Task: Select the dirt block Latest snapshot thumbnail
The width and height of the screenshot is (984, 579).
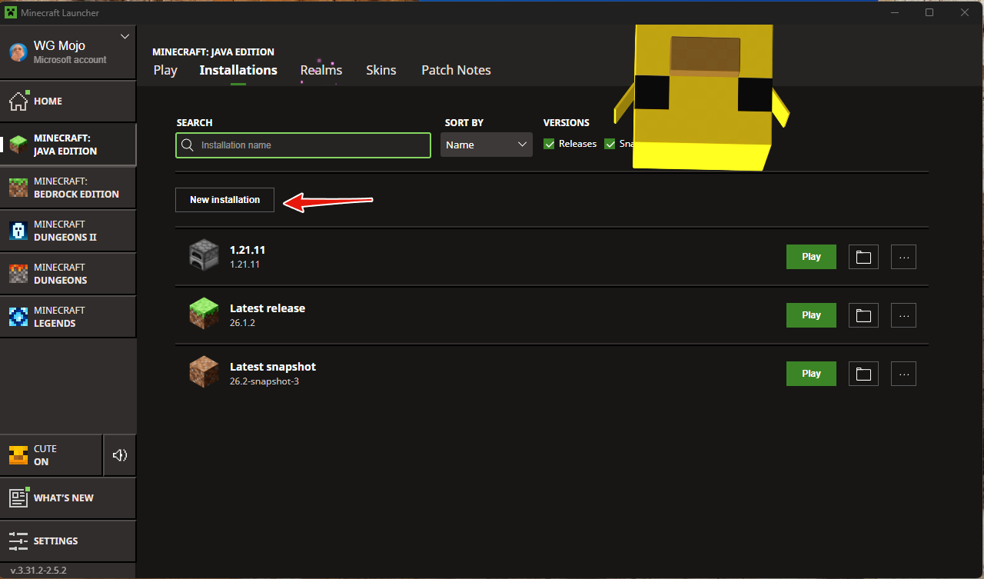Action: coord(204,372)
